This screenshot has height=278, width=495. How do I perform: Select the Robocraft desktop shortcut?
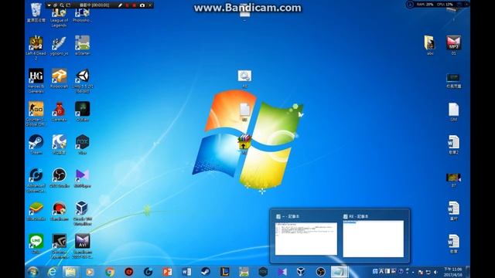click(59, 79)
